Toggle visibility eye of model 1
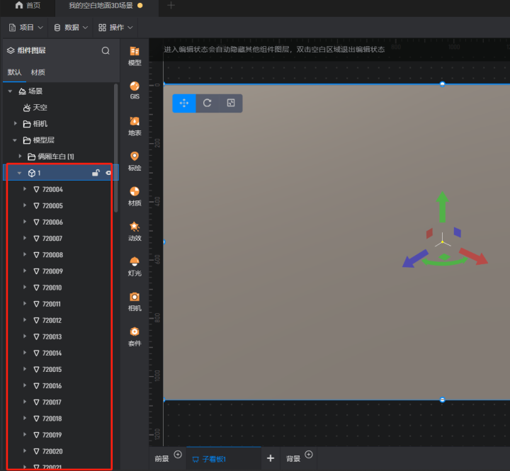 click(x=108, y=173)
